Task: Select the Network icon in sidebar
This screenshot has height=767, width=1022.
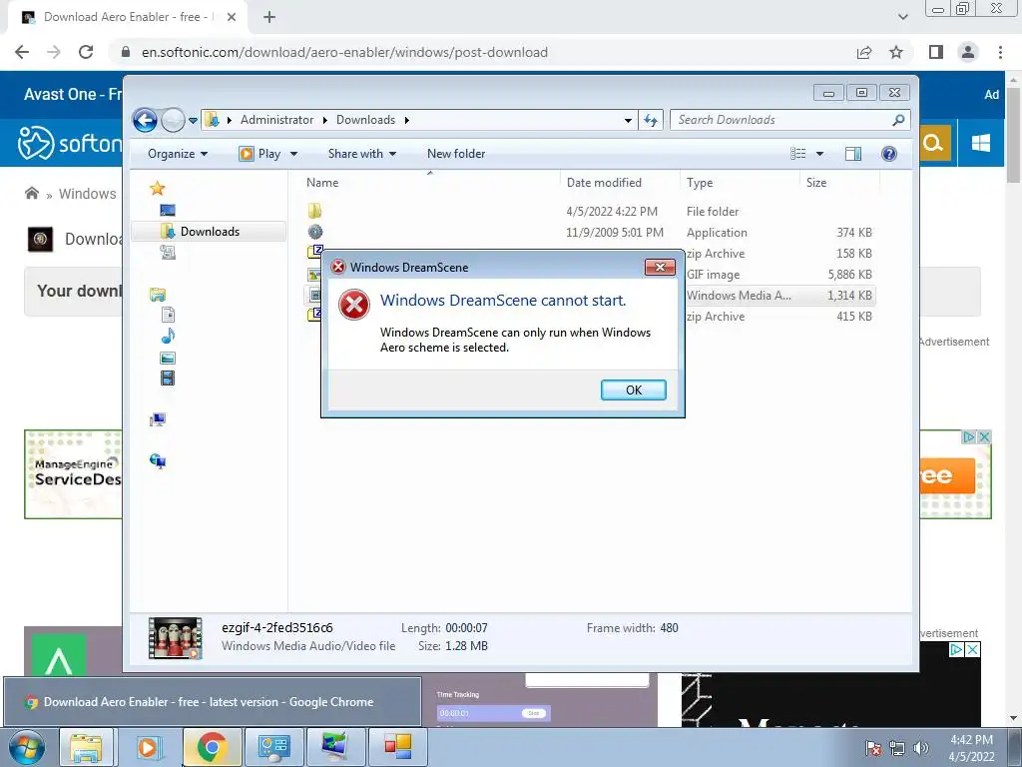Action: [x=157, y=461]
